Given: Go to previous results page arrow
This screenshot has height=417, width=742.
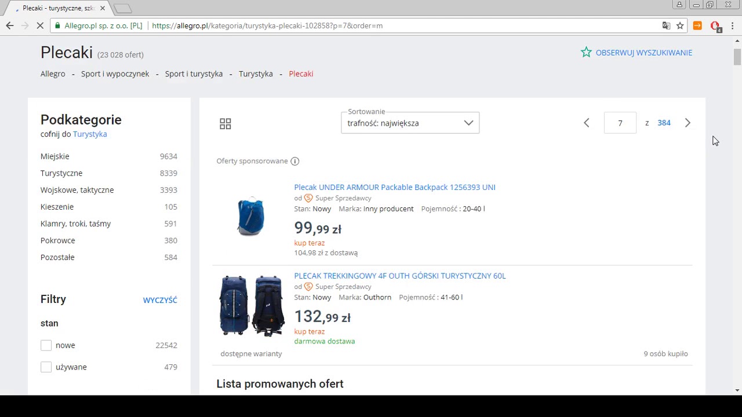Looking at the screenshot, I should point(587,123).
